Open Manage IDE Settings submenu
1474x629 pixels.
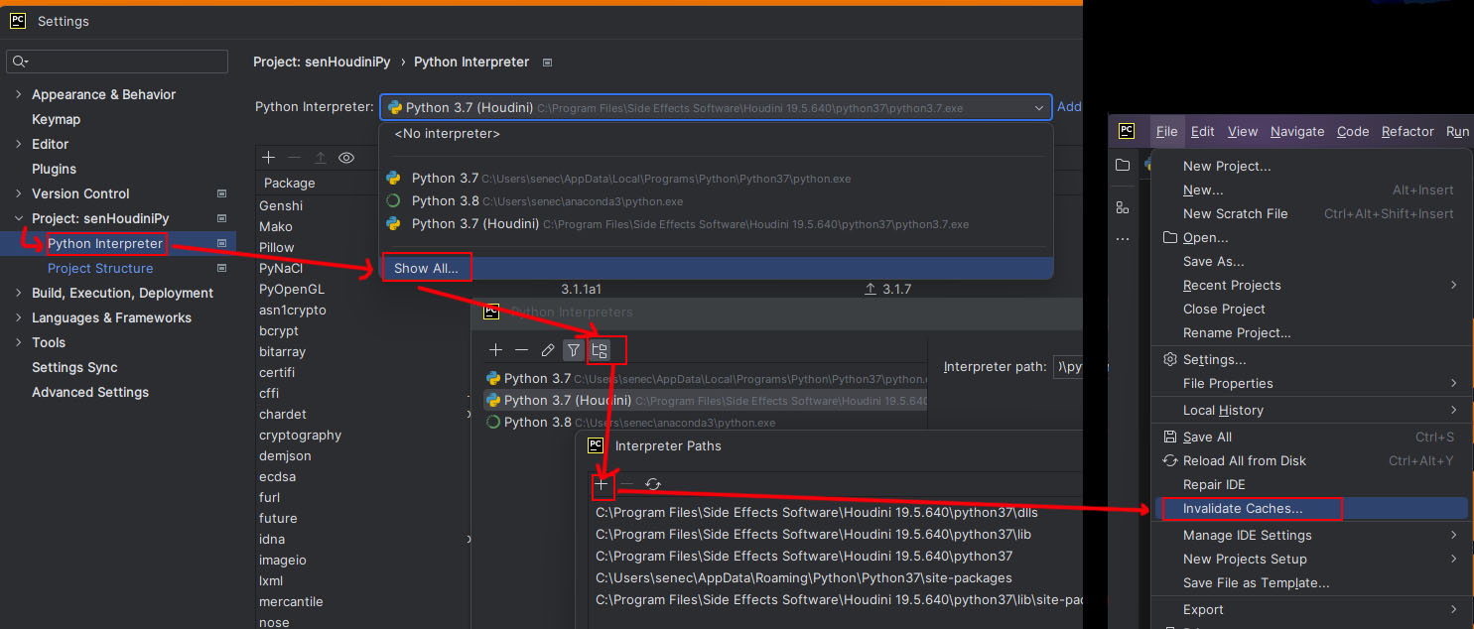(1247, 535)
